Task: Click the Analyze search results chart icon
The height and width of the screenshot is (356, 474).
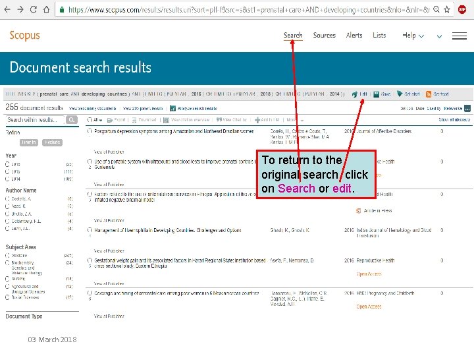Action: click(172, 108)
